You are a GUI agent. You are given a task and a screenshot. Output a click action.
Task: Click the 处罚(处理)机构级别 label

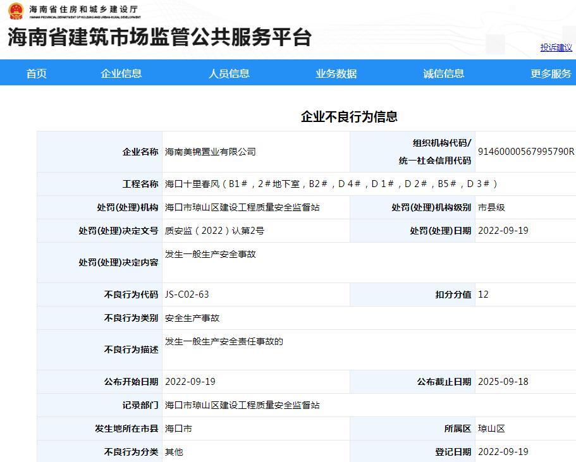[431, 207]
